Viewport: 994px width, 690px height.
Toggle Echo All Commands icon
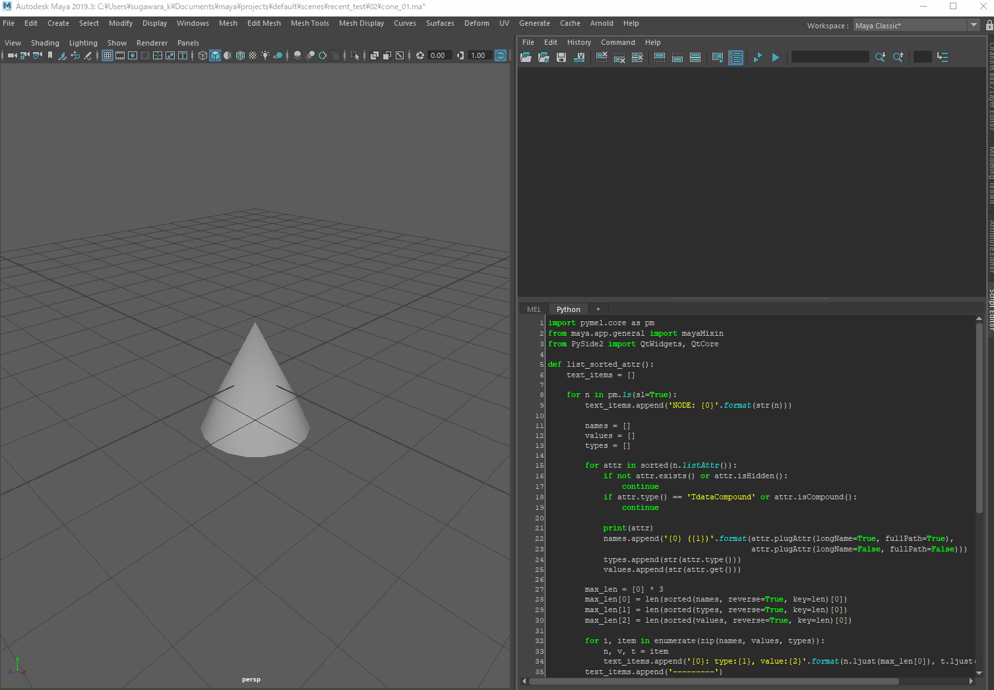[x=718, y=57]
